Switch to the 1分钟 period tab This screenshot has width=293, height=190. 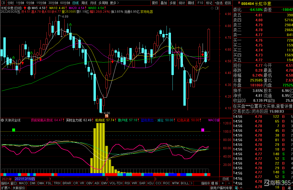pos(20,3)
